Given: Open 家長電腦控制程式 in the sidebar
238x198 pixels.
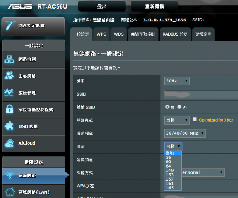Looking at the screenshot, I should tap(33, 110).
